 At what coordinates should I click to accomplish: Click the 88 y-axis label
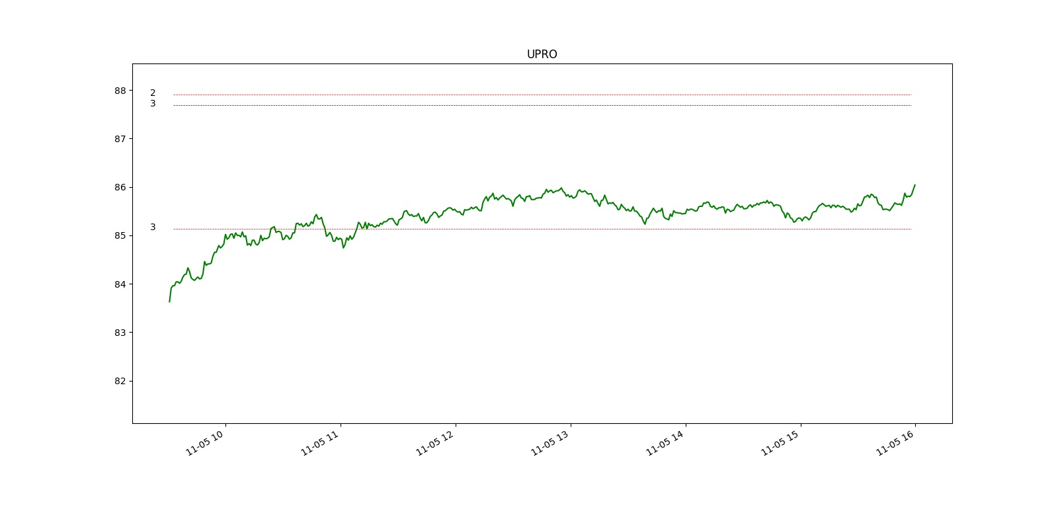coord(120,91)
